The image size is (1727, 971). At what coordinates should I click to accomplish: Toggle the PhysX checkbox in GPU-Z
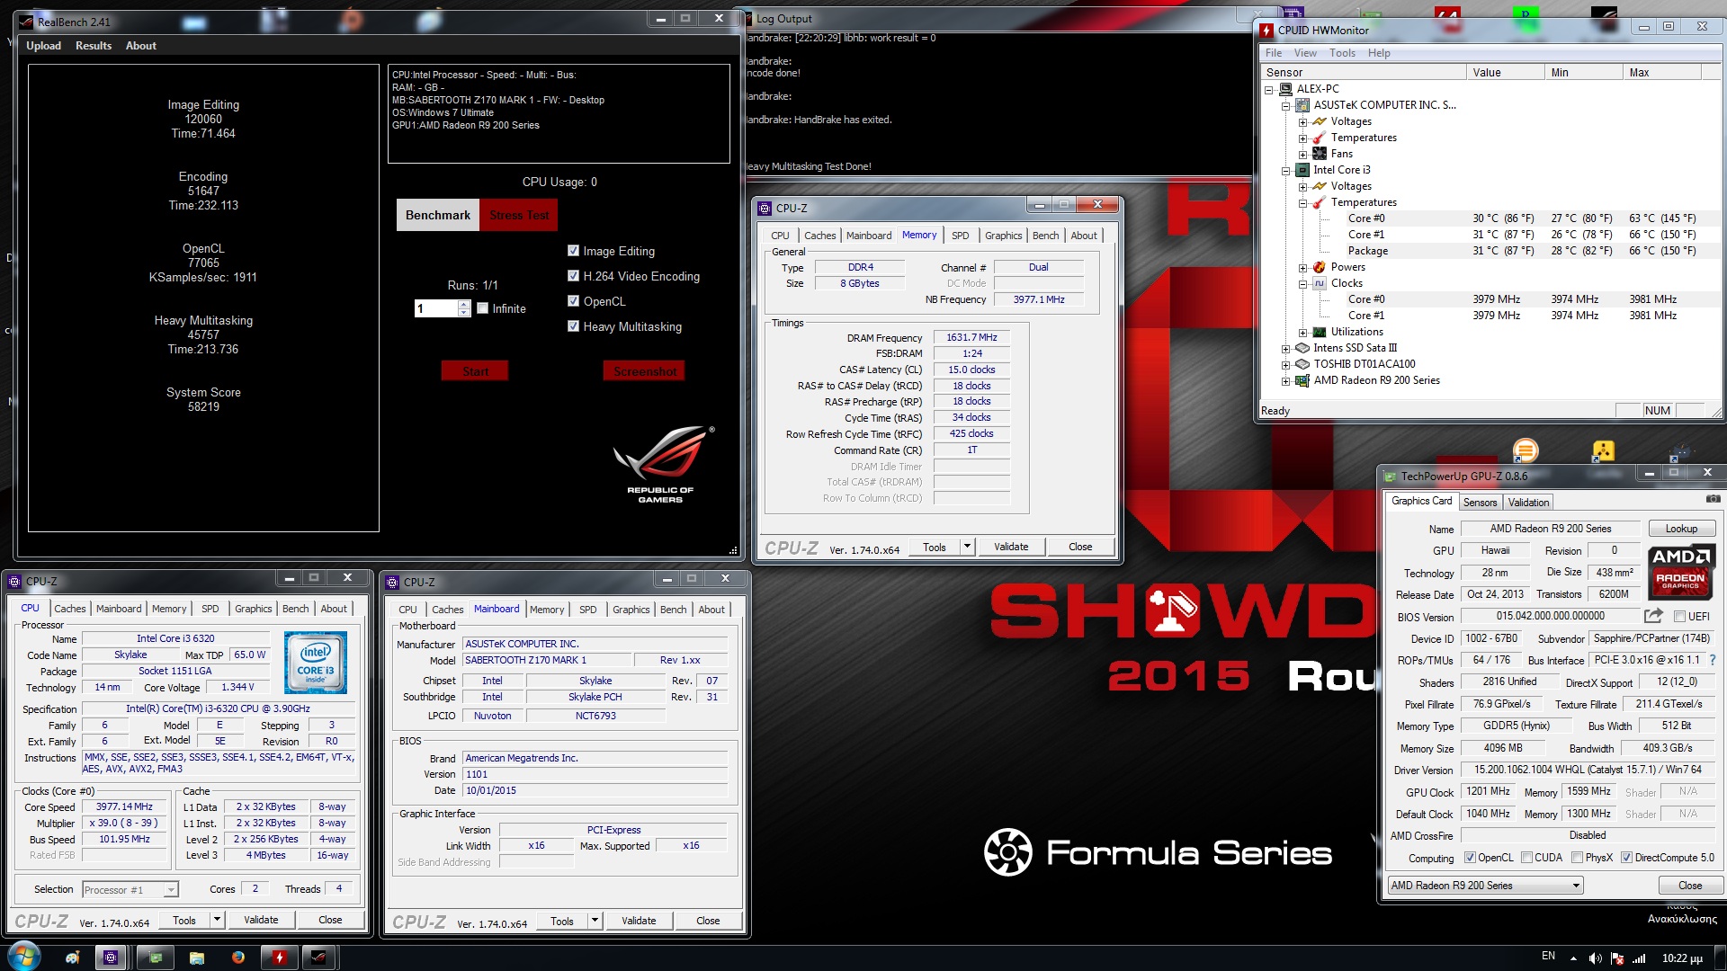[x=1577, y=858]
